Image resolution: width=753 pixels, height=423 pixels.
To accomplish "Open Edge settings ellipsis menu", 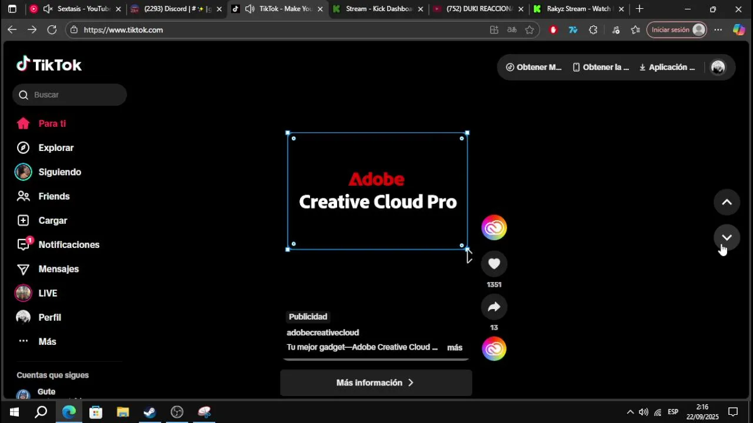I will tap(718, 29).
